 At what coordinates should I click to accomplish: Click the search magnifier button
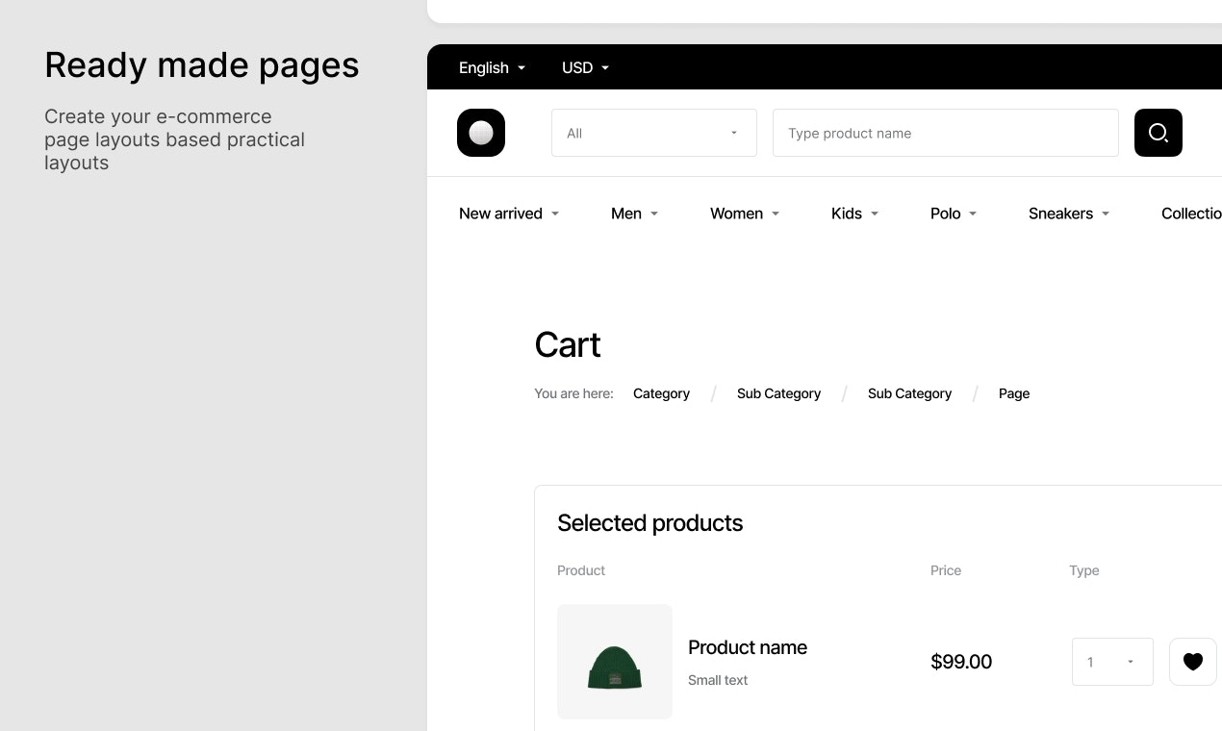(1158, 133)
